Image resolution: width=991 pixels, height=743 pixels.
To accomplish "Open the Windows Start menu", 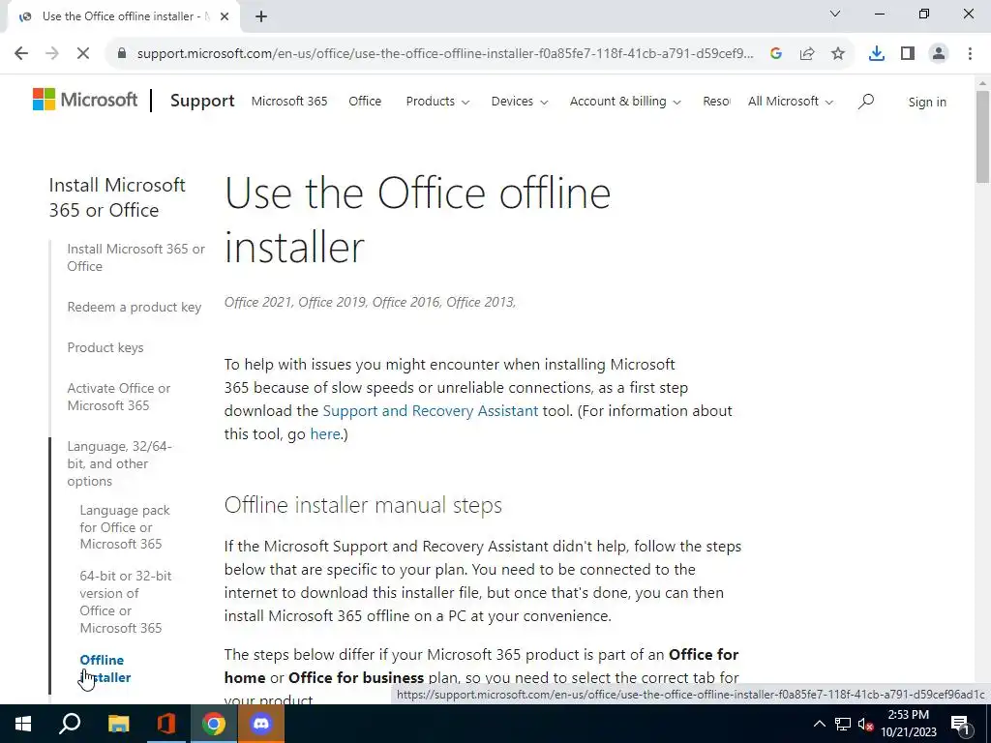I will 23,724.
